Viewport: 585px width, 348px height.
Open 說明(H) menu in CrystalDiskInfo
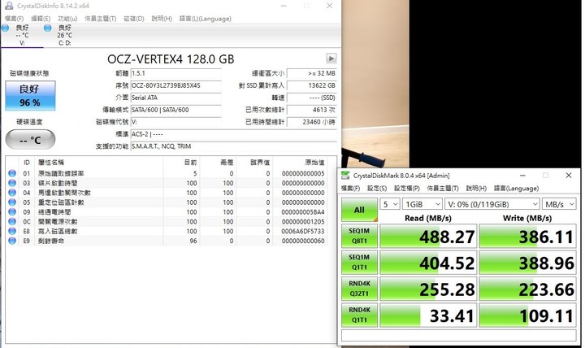coord(162,19)
